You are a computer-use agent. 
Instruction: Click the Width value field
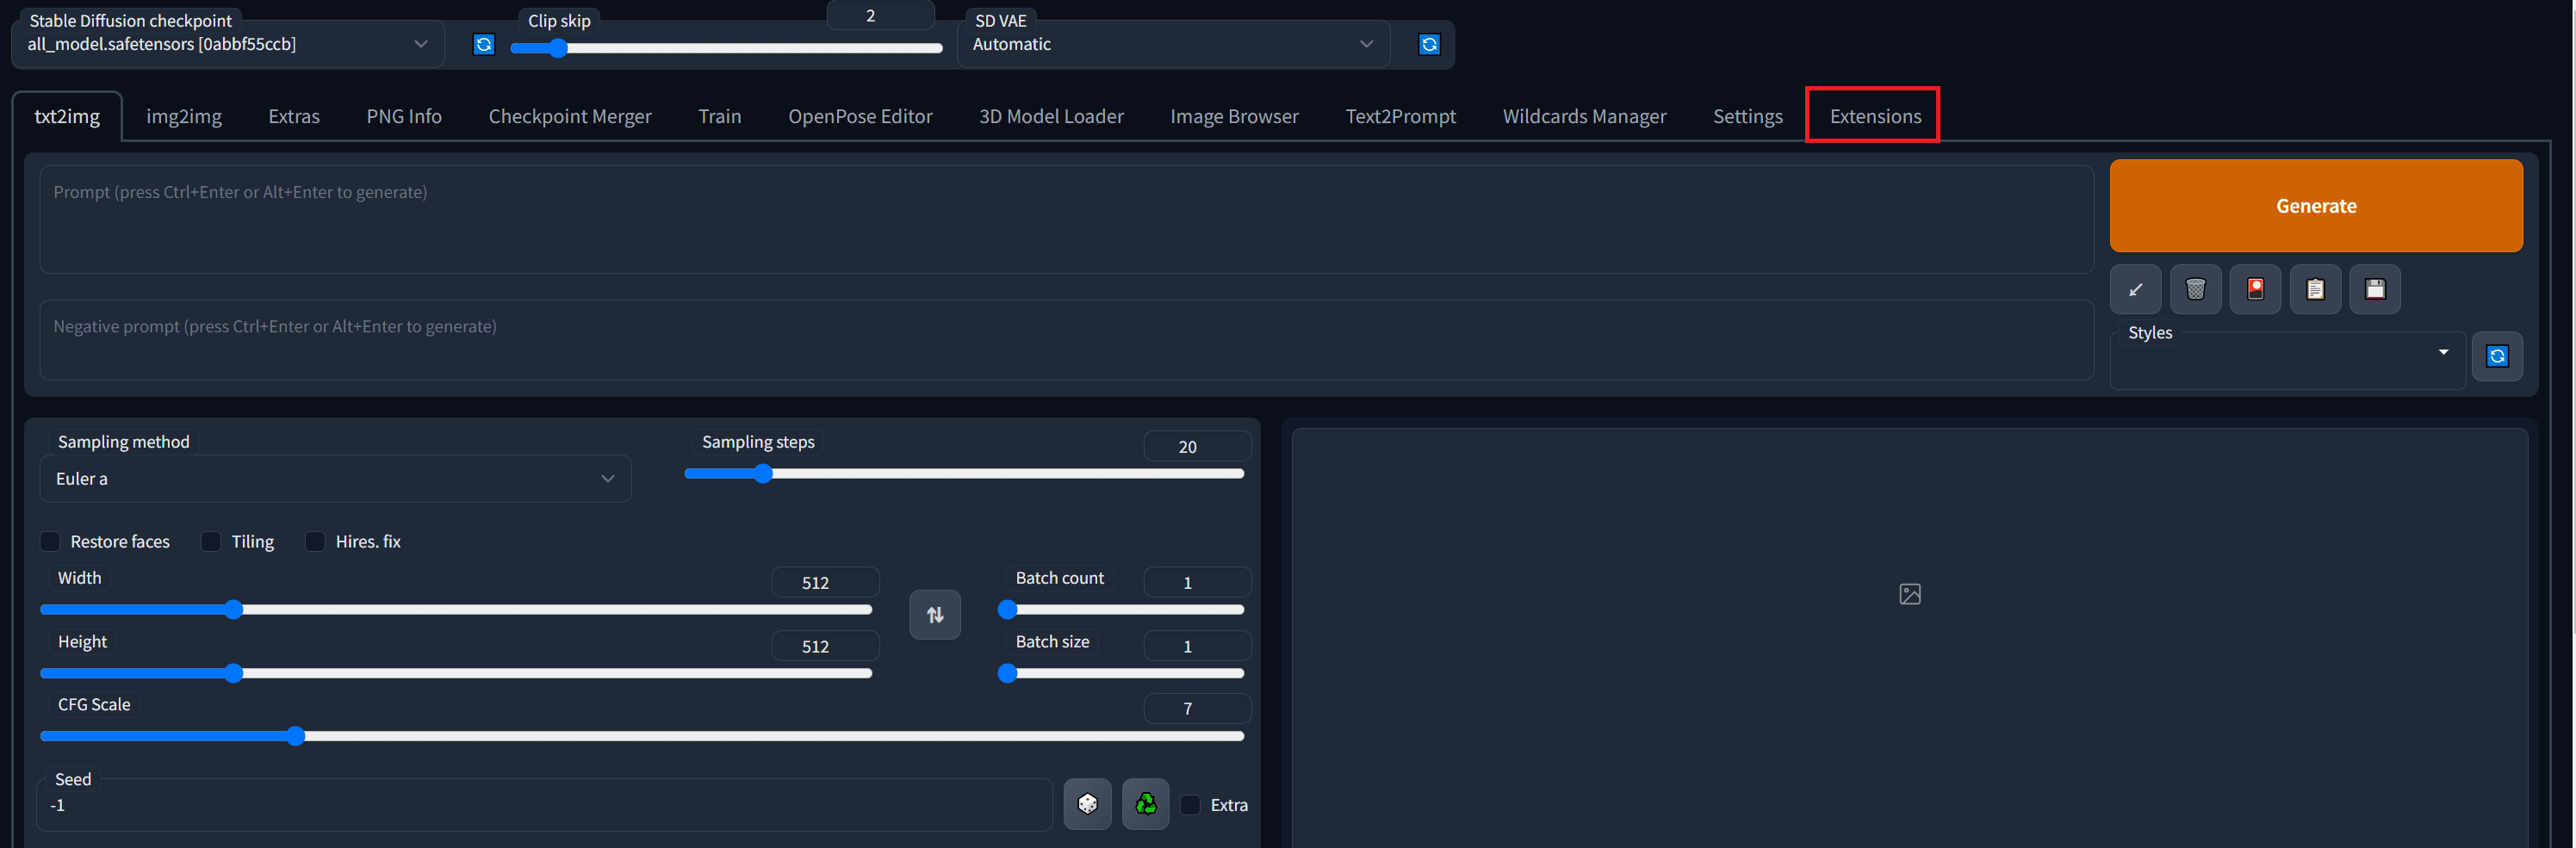click(825, 583)
